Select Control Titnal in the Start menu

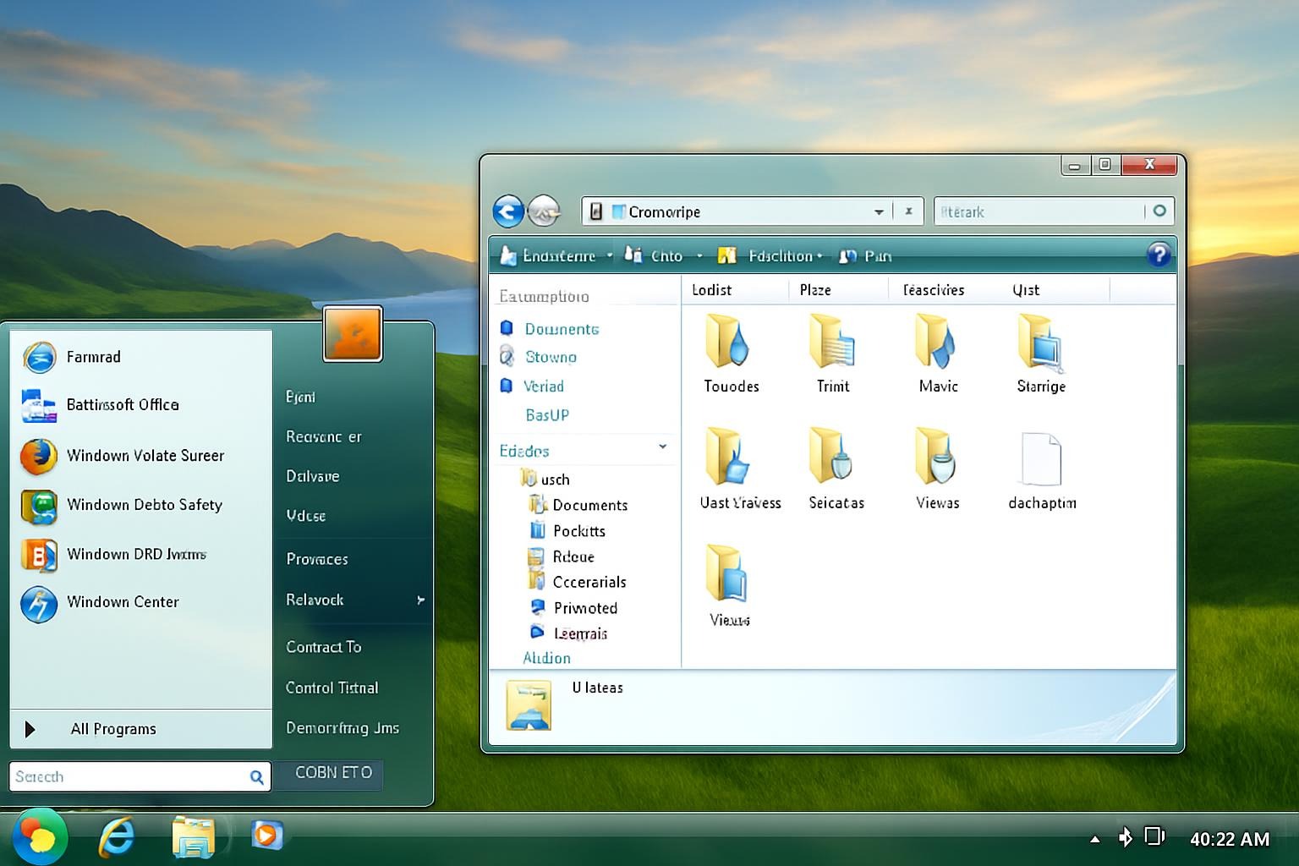click(x=332, y=688)
